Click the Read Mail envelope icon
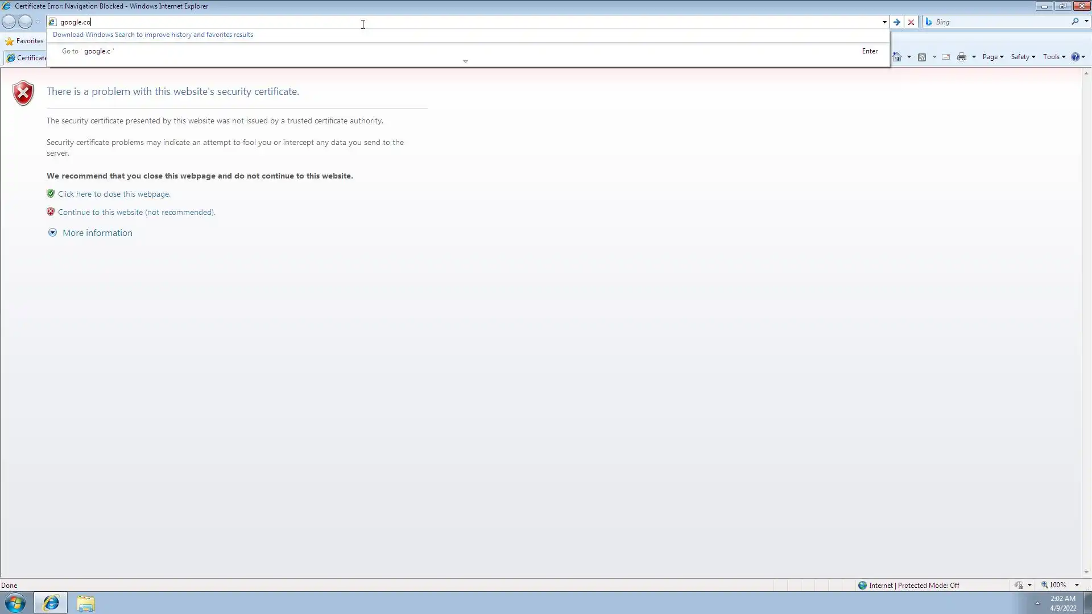This screenshot has width=1092, height=614. tap(946, 57)
